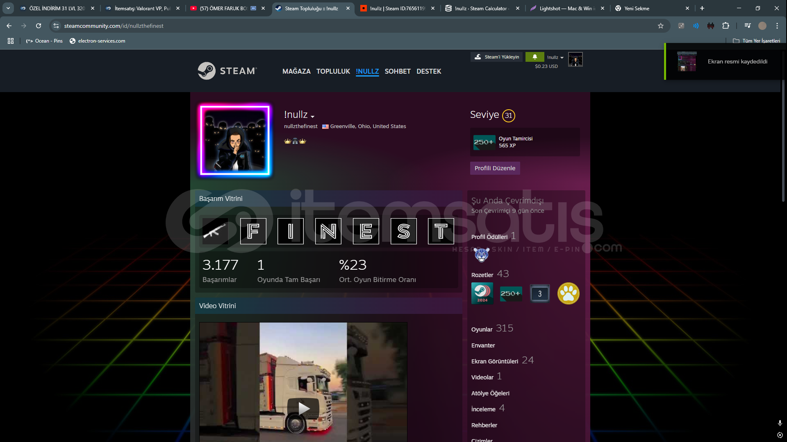Open the Tüm Yer İşaretleri folder
This screenshot has width=787, height=442.
pyautogui.click(x=757, y=41)
